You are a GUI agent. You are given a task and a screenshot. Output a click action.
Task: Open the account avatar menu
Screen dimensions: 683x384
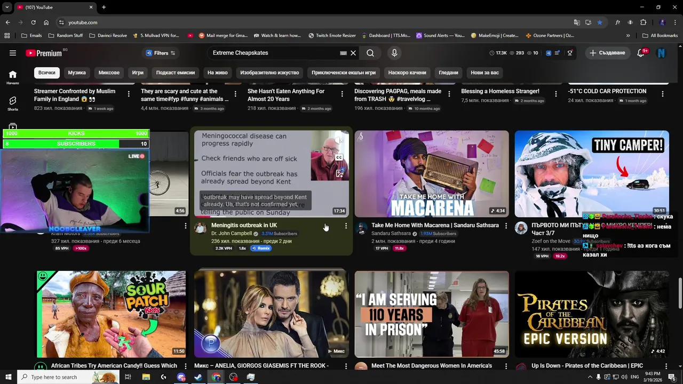click(x=662, y=53)
